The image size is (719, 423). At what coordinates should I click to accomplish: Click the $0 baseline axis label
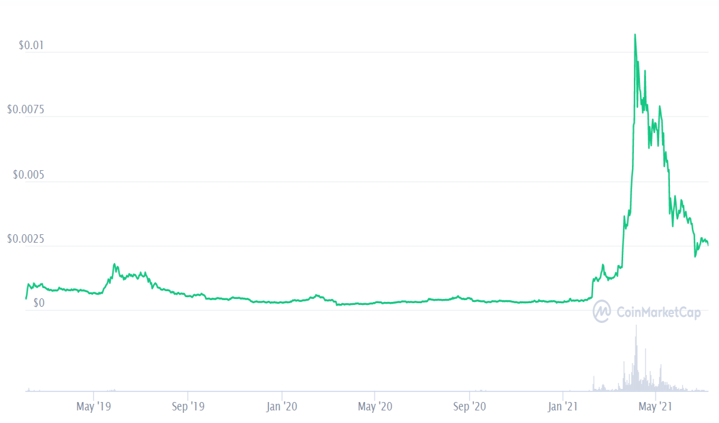pos(38,303)
